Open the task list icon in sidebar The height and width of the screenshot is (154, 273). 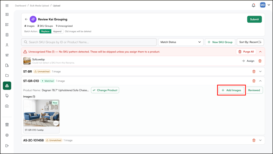click(x=7, y=24)
